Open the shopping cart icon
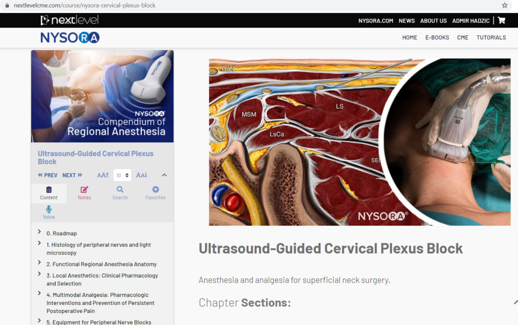This screenshot has width=518, height=325. click(x=501, y=20)
